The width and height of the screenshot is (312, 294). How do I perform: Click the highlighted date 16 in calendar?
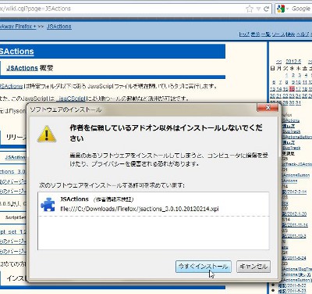pyautogui.click(x=292, y=89)
